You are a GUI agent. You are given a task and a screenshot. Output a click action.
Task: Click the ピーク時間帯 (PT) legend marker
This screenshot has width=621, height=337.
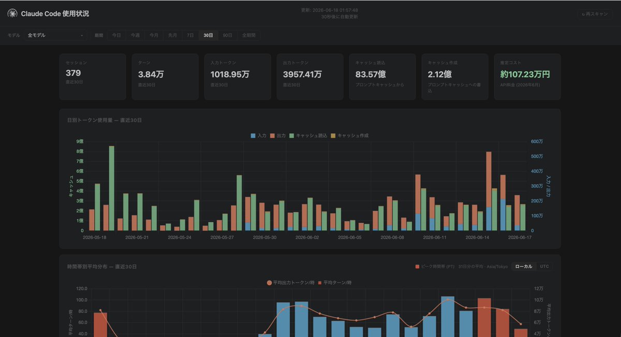point(418,267)
